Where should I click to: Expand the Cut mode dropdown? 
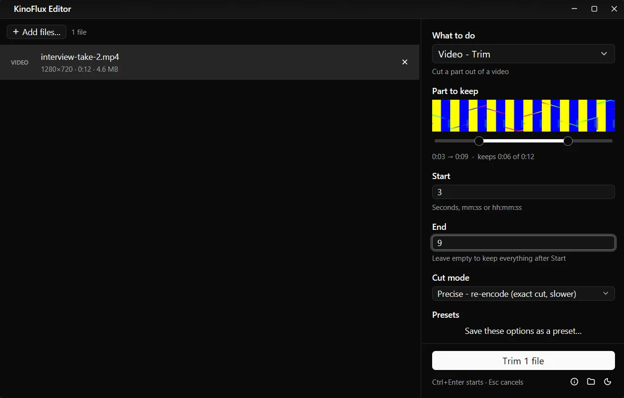point(523,294)
